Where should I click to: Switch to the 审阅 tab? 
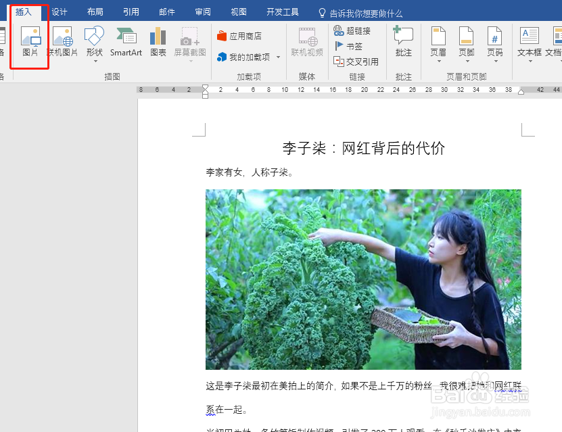(202, 12)
